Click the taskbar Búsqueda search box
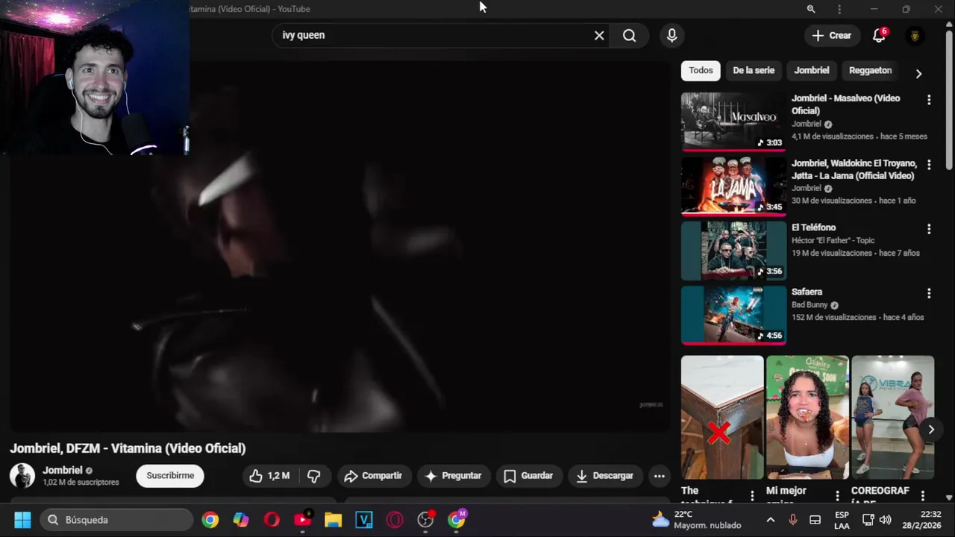Image resolution: width=955 pixels, height=537 pixels. click(x=116, y=520)
